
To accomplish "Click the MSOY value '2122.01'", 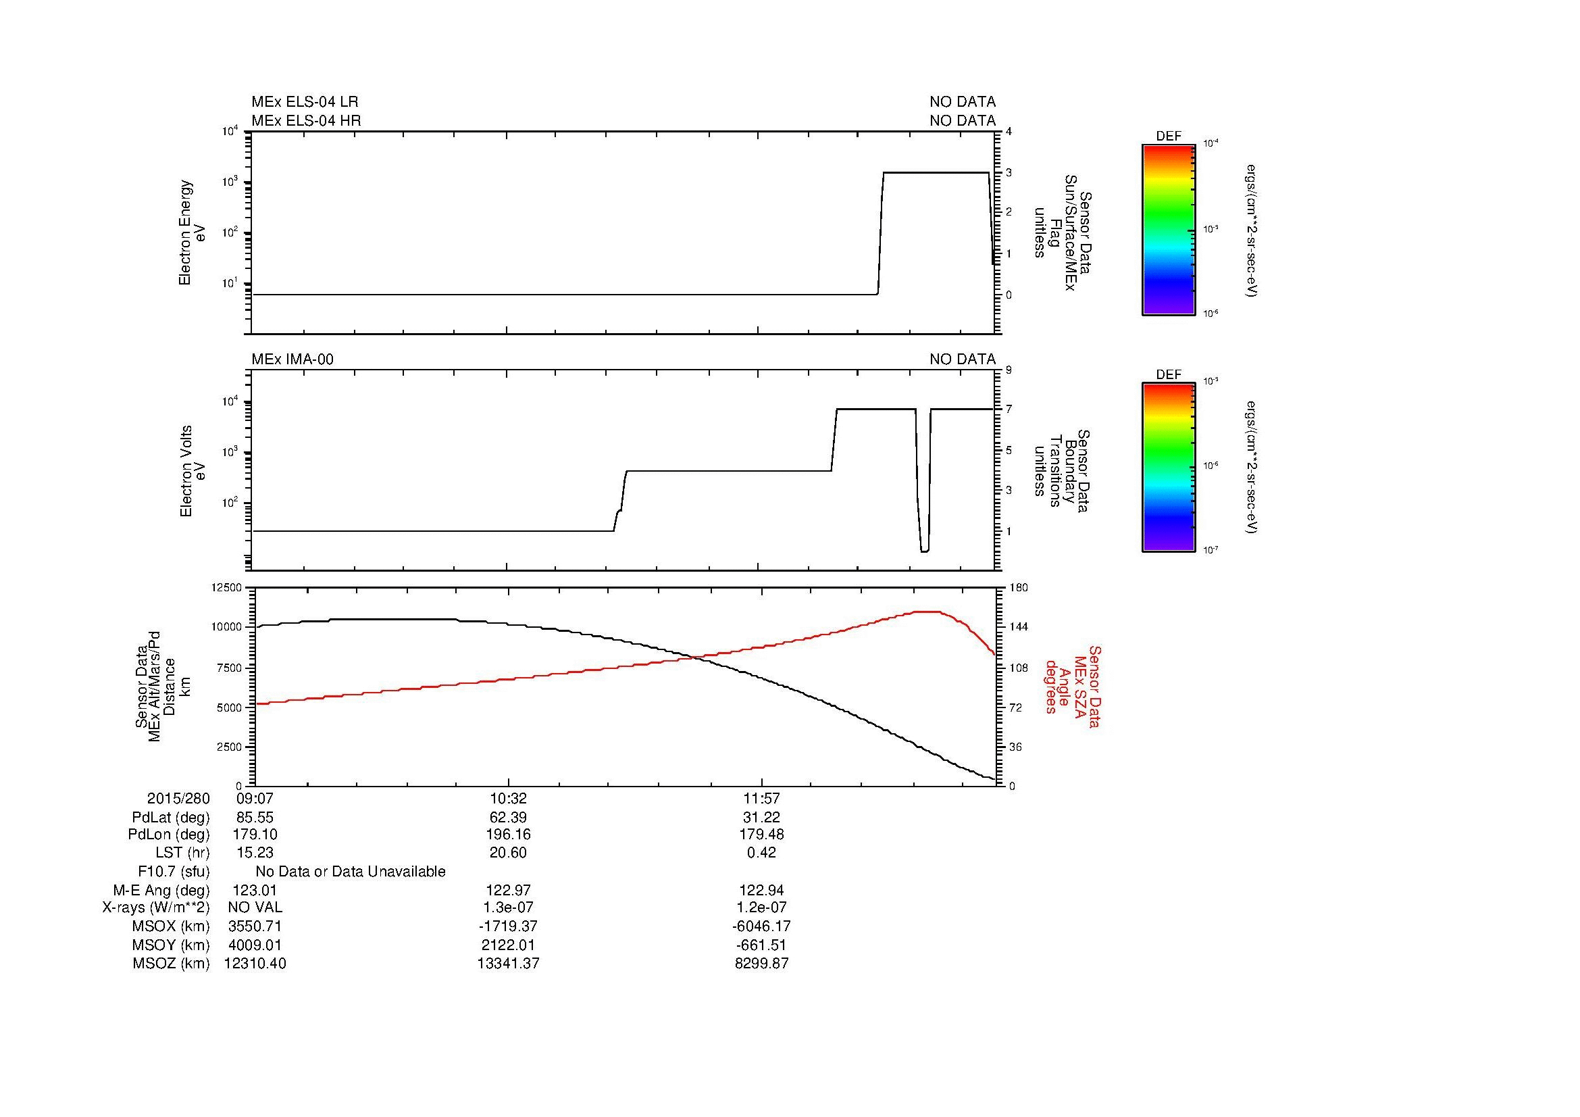I will [508, 945].
